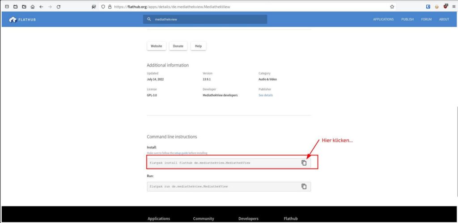Screen dimensions: 458x223
Task: Open the Applications nav item
Action: [x=383, y=19]
